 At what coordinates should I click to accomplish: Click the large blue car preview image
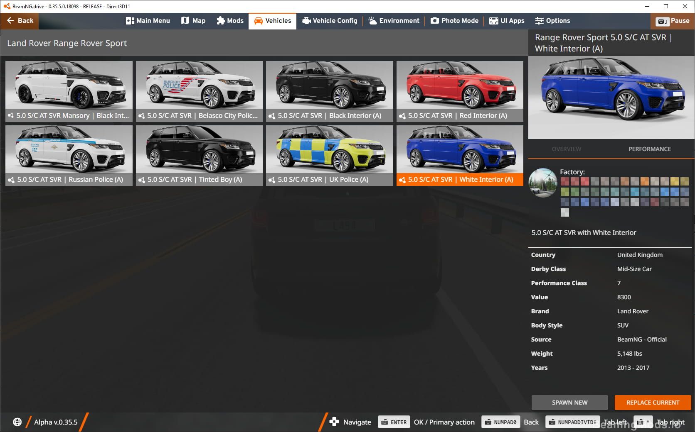tap(611, 98)
